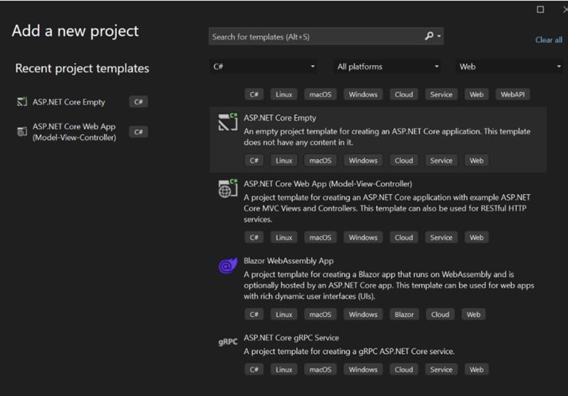This screenshot has height=396, width=568.
Task: Select Blazor WebAssembly App template title
Action: pos(288,260)
